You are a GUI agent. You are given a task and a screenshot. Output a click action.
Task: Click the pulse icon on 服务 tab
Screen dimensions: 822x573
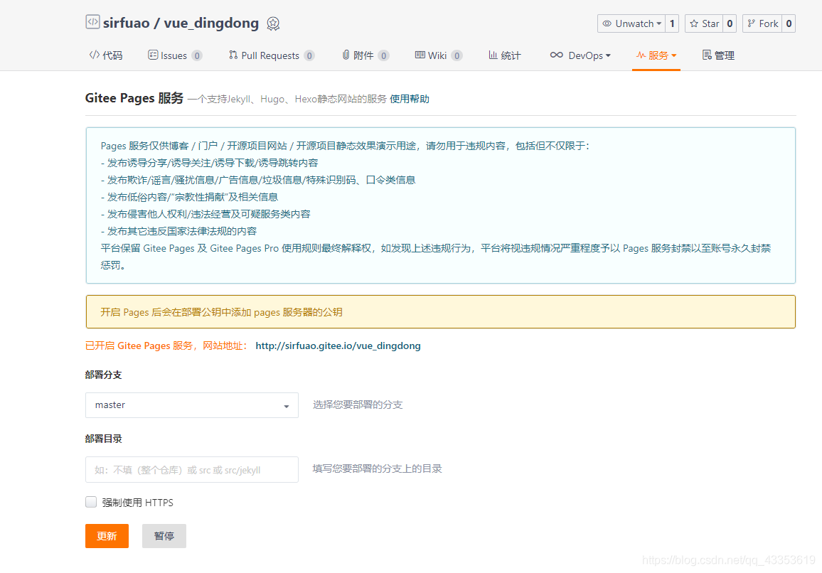tap(641, 55)
